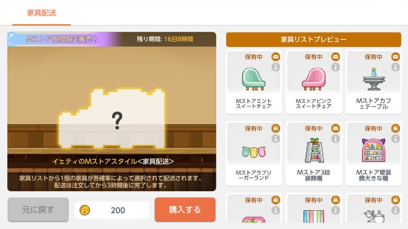The image size is (408, 229).
Task: Click the 家具リストプレビュー header
Action: click(x=314, y=40)
